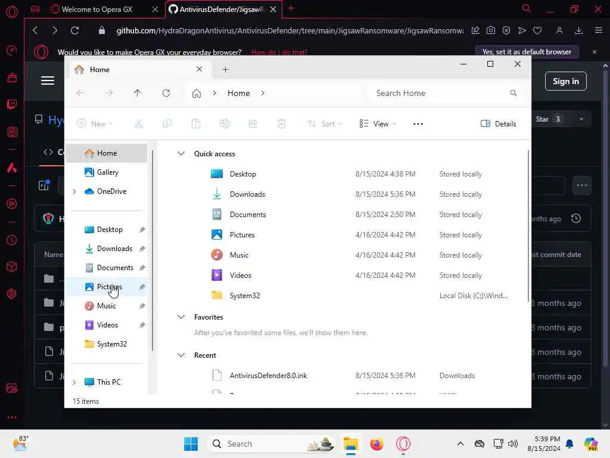610x458 pixels.
Task: Open File Explorer from the taskbar
Action: tap(350, 444)
